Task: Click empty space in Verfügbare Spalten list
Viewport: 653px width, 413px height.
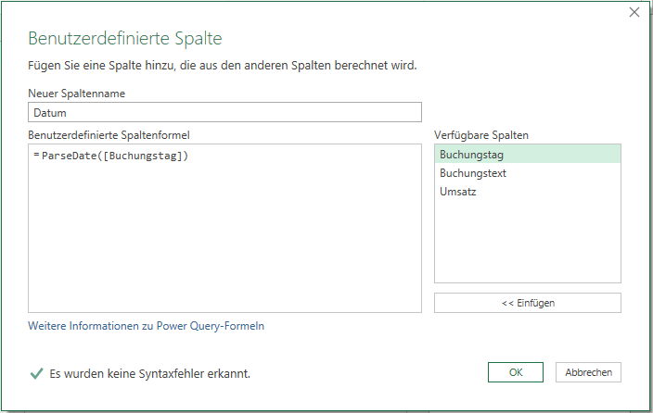Action: 528,244
